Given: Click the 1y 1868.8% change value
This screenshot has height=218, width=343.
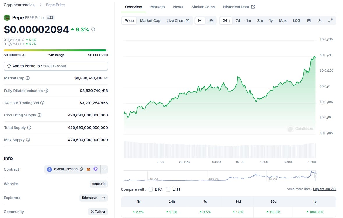Looking at the screenshot, I should coord(314,212).
